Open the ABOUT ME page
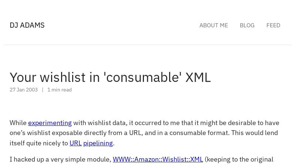This screenshot has height=166, width=296. coord(213,25)
